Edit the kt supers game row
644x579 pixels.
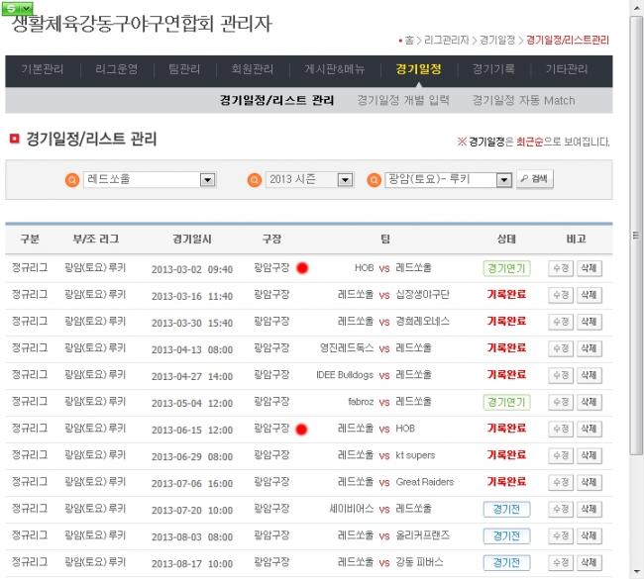(561, 455)
